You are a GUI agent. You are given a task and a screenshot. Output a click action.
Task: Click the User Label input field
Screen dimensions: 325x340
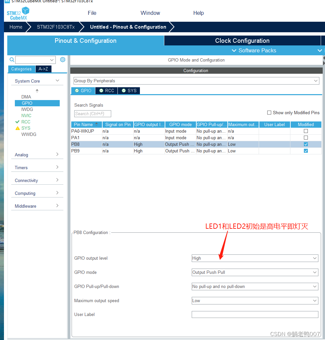255,315
